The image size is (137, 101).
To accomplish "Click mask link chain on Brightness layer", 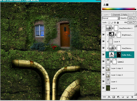I will tap(115, 35).
